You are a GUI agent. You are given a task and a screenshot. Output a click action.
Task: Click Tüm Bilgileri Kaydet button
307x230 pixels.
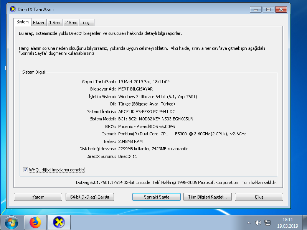click(208, 197)
